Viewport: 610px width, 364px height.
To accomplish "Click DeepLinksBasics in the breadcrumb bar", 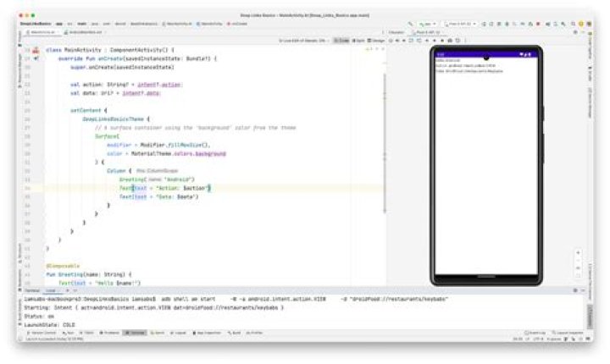I will [36, 24].
